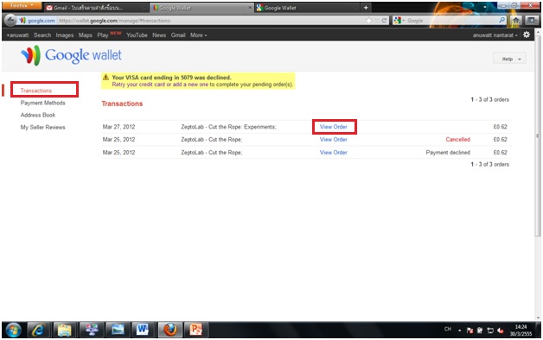Open Images link in Google bar
Viewport: 543px width, 340px height.
coord(65,35)
